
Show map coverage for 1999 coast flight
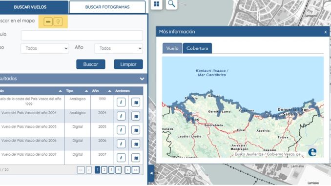click(136, 102)
